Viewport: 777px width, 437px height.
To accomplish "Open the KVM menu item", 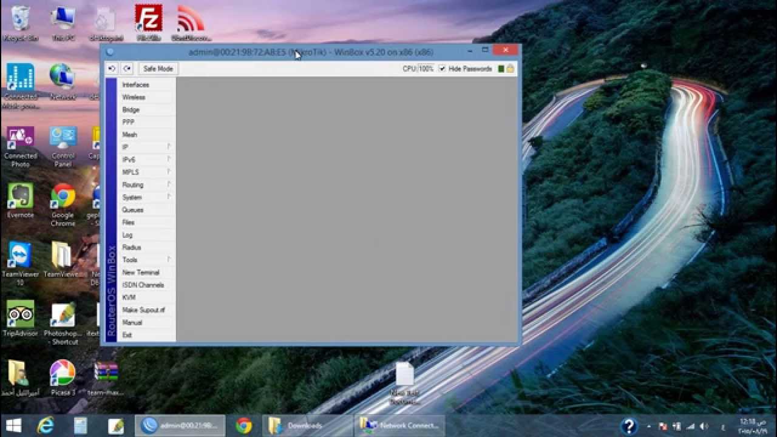I will click(146, 297).
